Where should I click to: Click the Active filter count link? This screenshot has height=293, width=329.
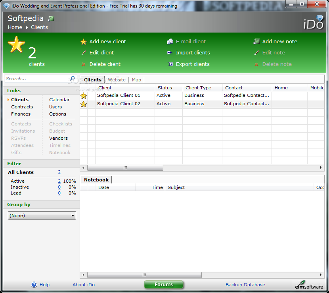click(59, 181)
